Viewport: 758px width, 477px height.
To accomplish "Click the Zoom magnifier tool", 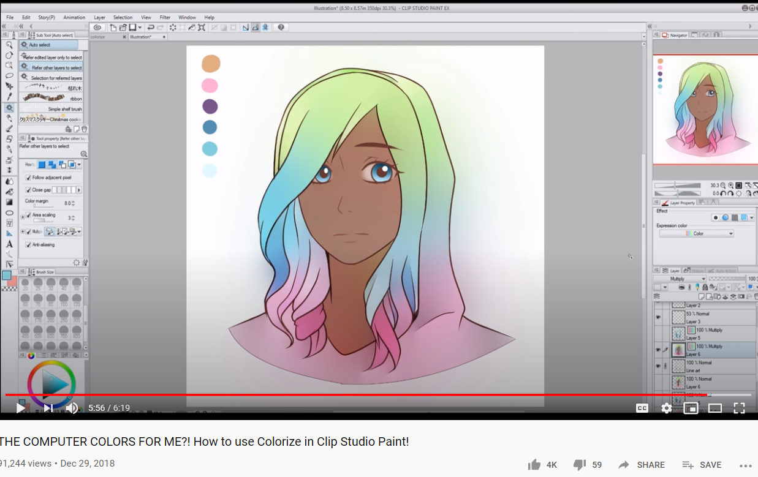I will 9,45.
